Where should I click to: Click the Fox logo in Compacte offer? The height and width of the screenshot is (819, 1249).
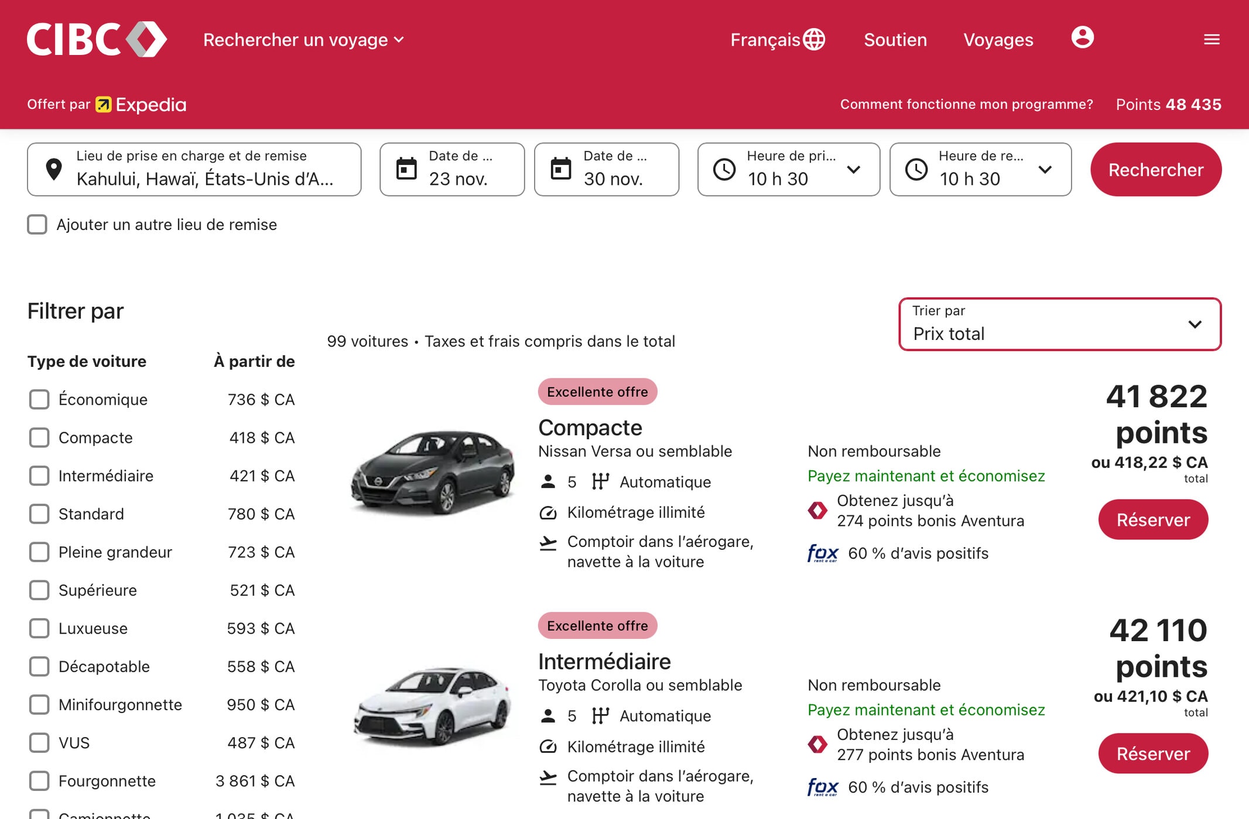click(x=823, y=553)
